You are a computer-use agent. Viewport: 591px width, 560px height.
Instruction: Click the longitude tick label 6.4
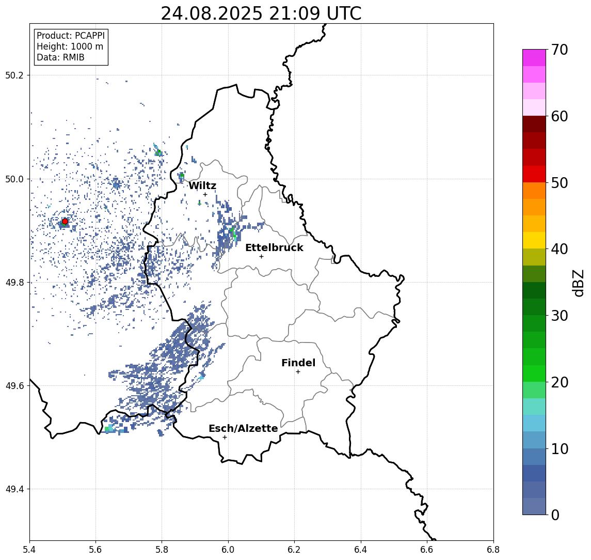[x=361, y=550]
